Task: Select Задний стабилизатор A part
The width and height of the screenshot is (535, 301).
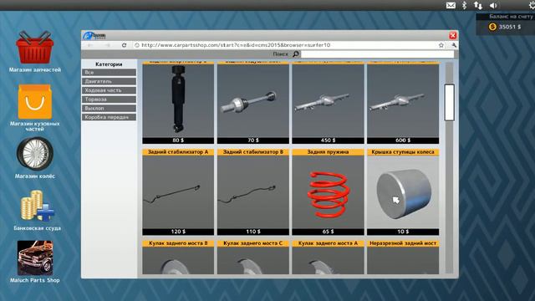Action: (178, 191)
